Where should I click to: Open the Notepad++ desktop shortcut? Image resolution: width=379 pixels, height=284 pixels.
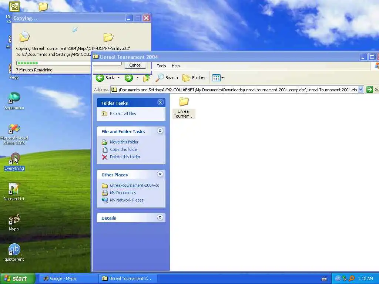click(x=14, y=192)
